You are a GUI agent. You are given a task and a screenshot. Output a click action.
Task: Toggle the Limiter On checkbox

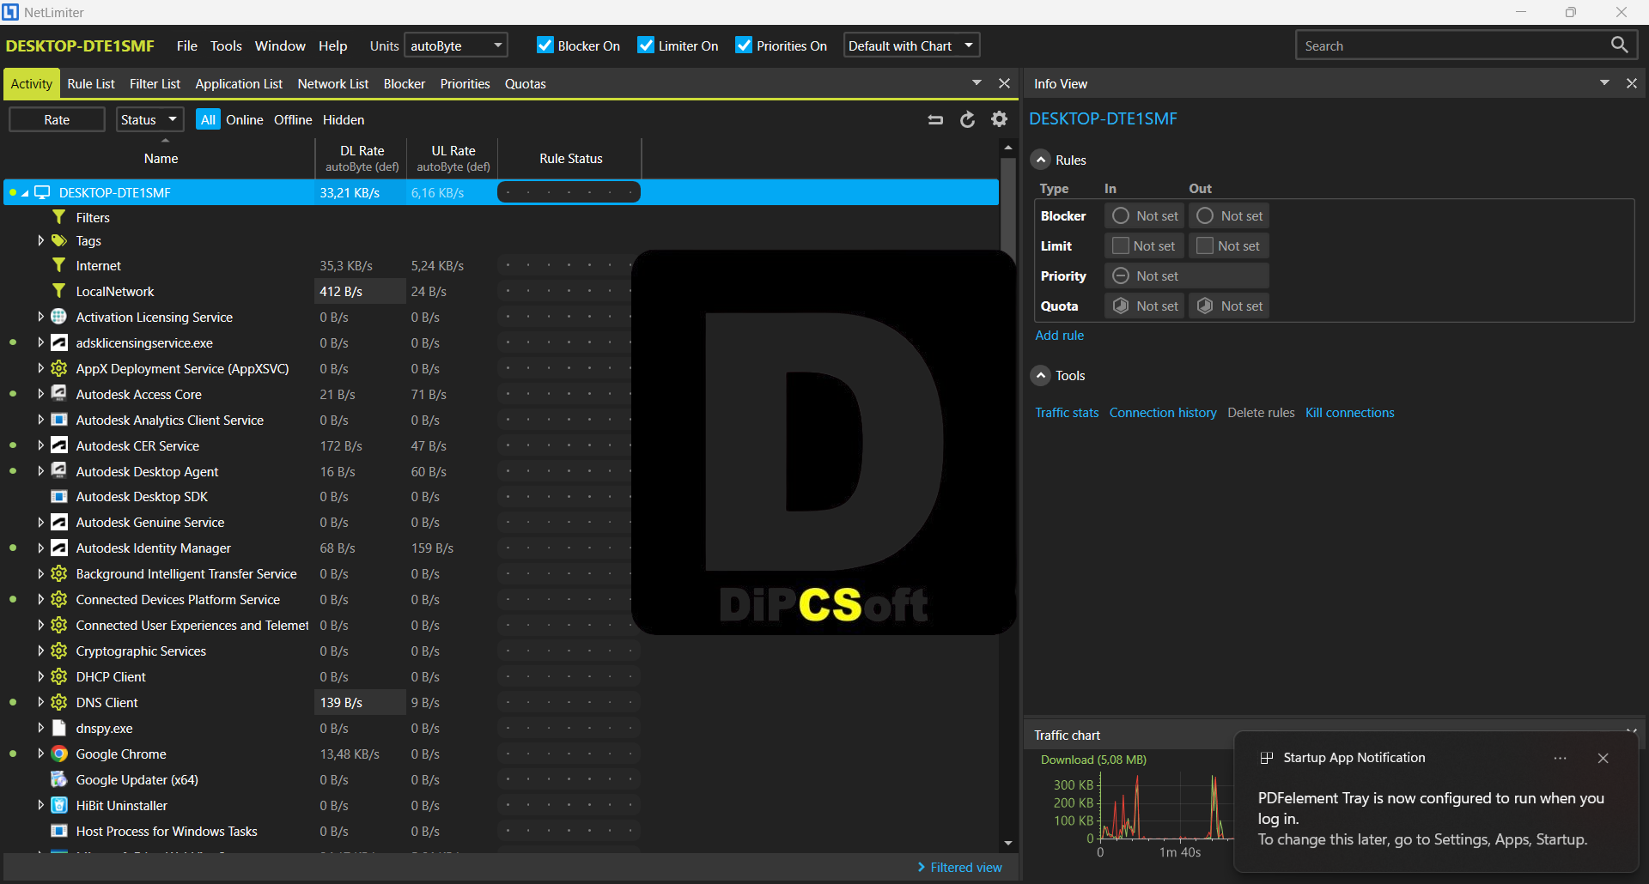click(646, 45)
